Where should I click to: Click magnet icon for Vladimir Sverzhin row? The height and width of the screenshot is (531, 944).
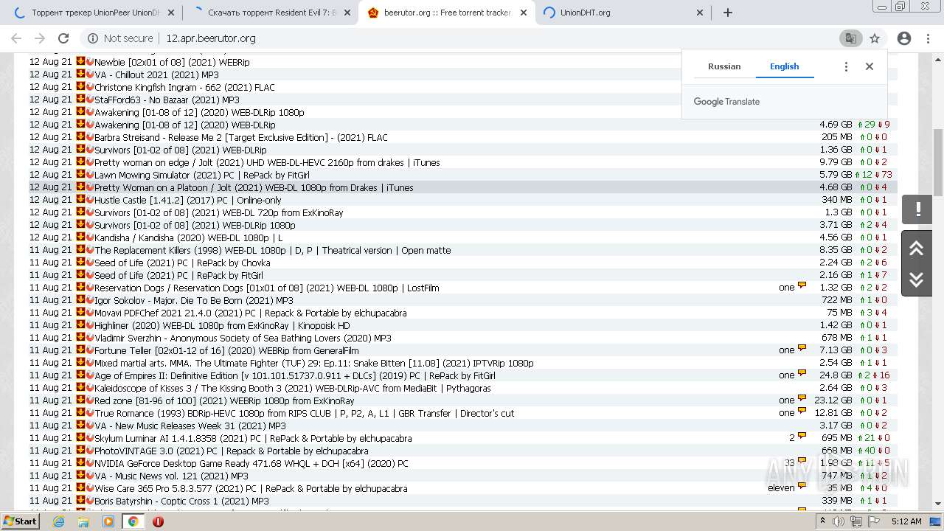[x=90, y=338]
